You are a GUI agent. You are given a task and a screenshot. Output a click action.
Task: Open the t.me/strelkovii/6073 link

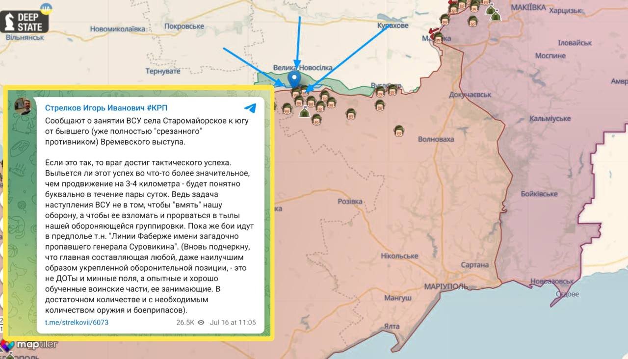[77, 323]
